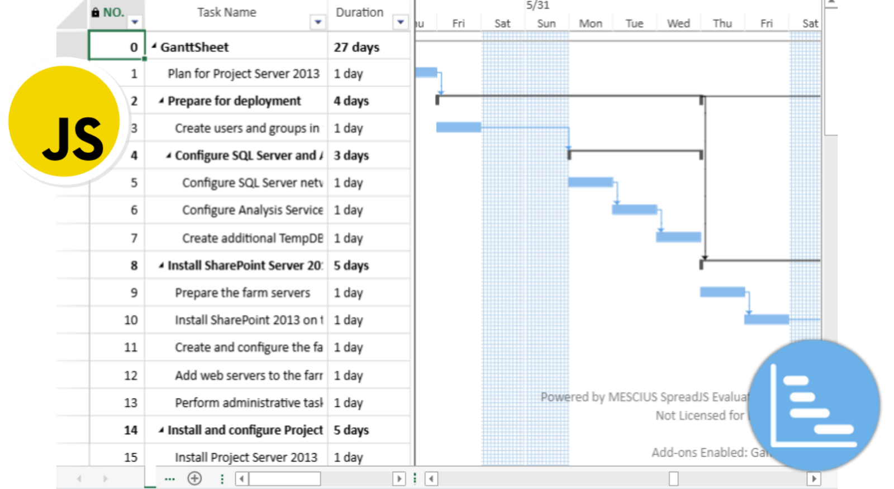Add a new sheet with plus icon
The image size is (894, 489).
(x=194, y=478)
